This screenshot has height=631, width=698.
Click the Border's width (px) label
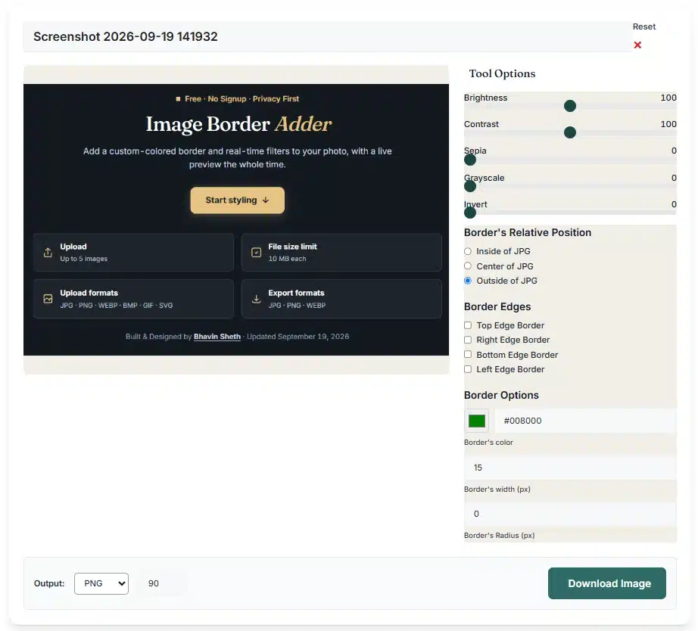click(497, 489)
